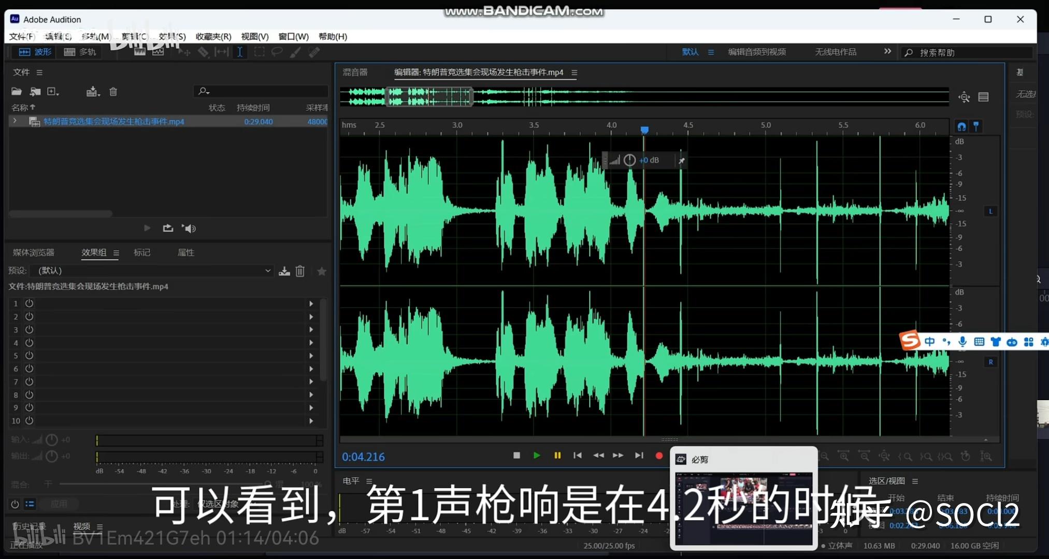Click the green play button

537,455
